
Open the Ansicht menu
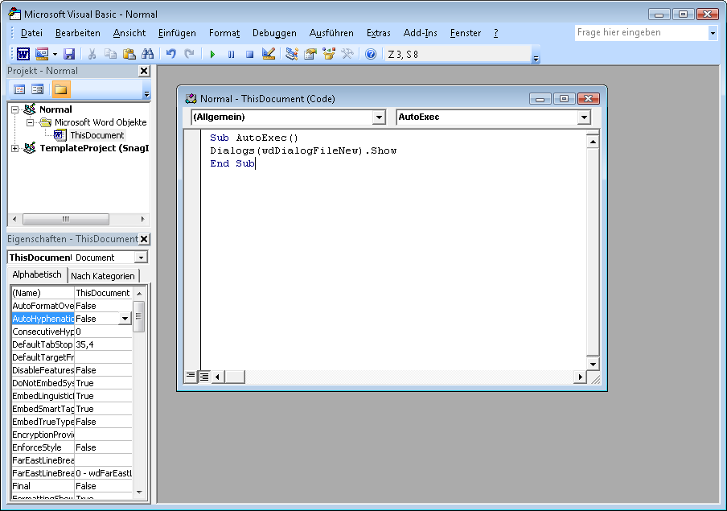point(129,33)
